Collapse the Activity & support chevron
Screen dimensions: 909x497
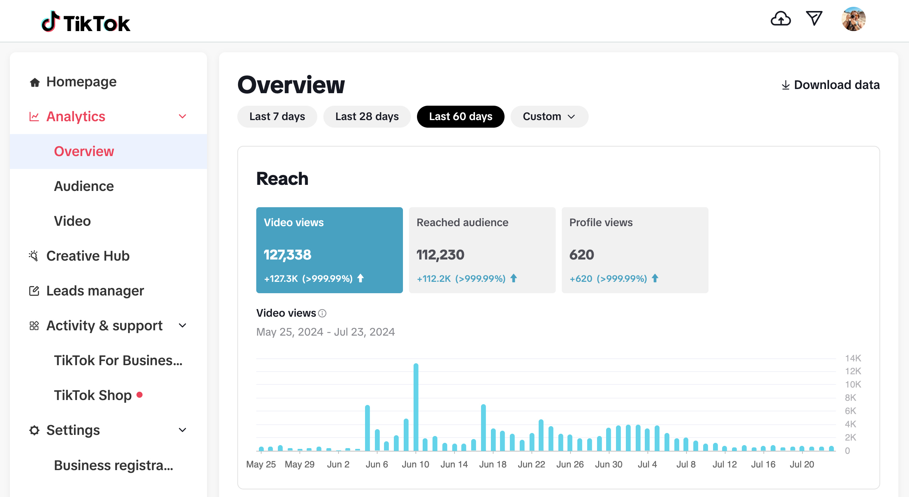click(x=182, y=325)
